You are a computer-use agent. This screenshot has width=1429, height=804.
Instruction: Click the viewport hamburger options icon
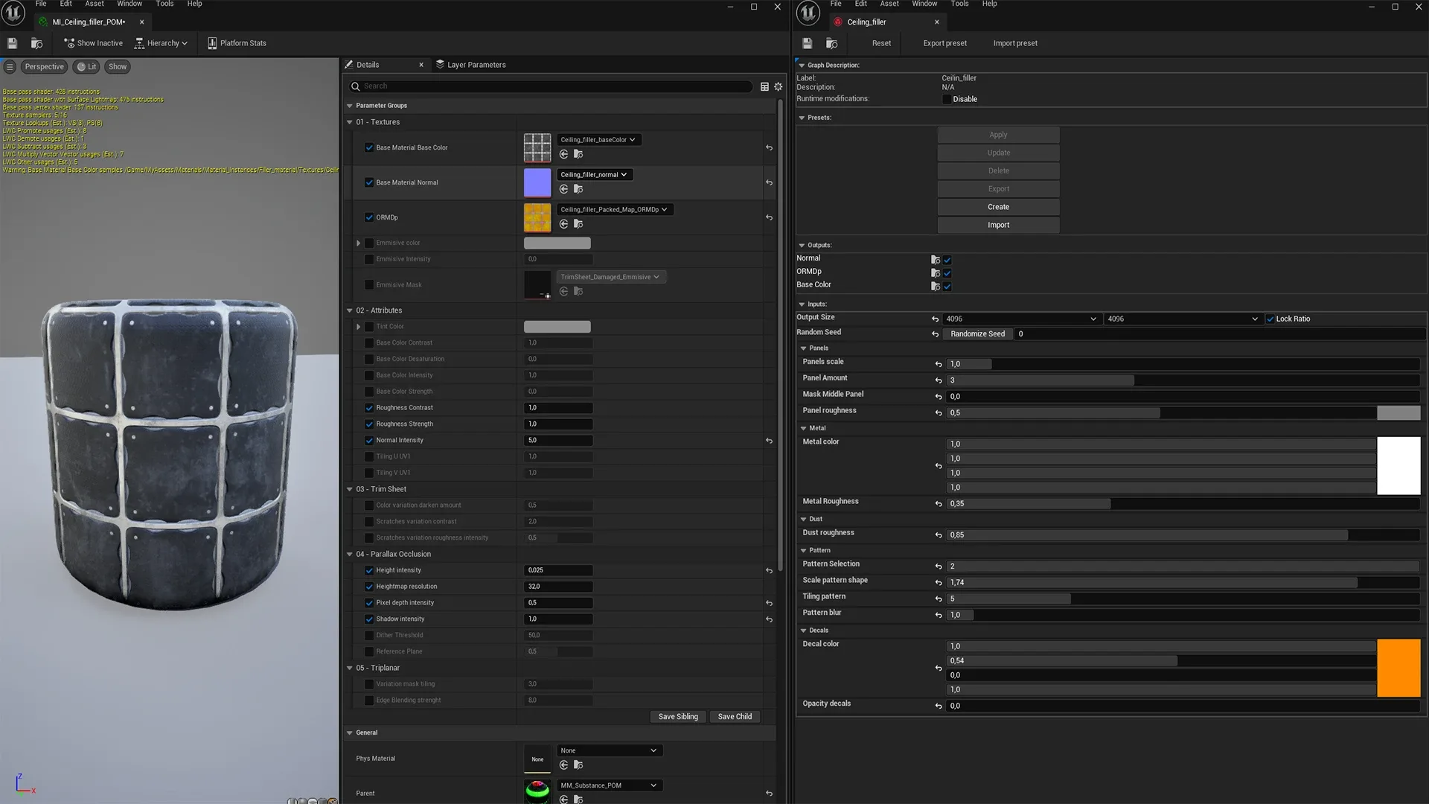click(10, 67)
